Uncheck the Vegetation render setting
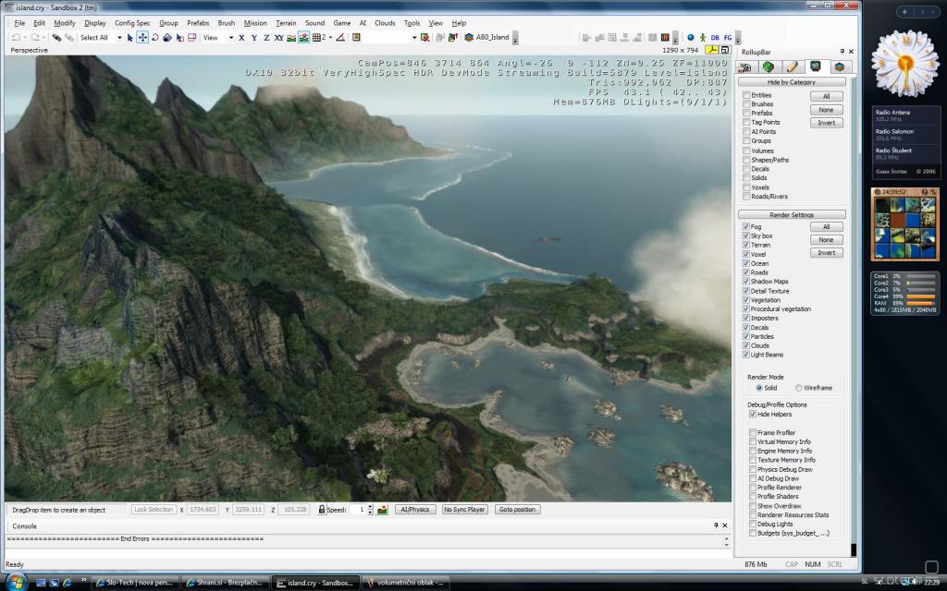 [x=746, y=300]
